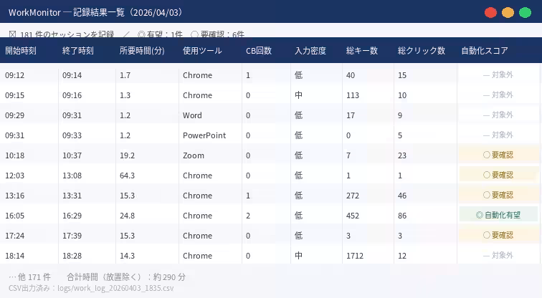Click the 1712 total keys cell
The image size is (542, 298).
point(355,256)
